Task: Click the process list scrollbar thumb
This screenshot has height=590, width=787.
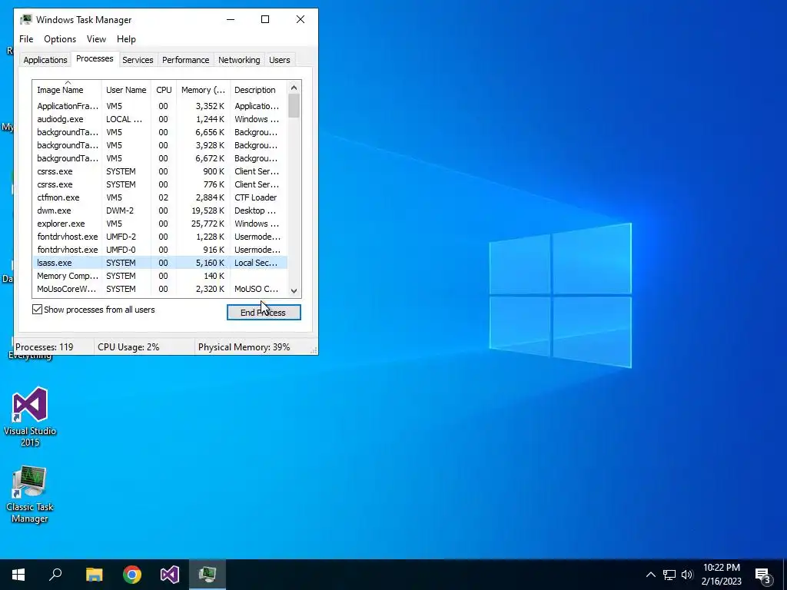Action: 294,106
